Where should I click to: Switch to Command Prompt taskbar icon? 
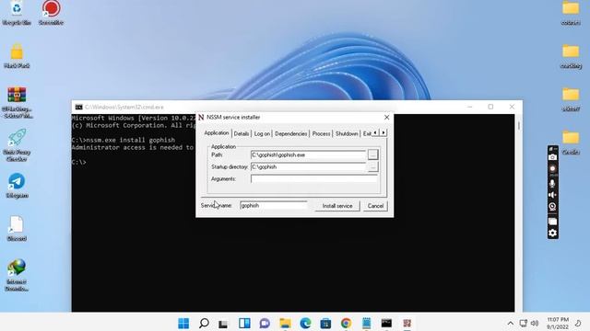pyautogui.click(x=386, y=323)
